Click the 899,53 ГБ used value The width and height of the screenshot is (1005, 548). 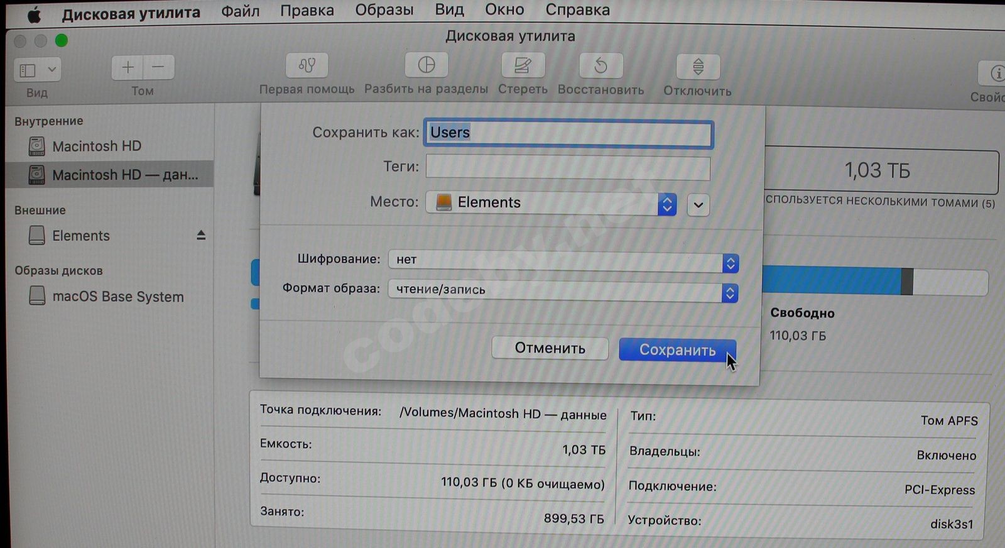(573, 519)
